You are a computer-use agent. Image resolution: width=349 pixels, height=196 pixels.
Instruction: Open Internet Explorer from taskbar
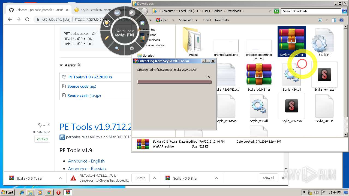[x=22, y=192]
